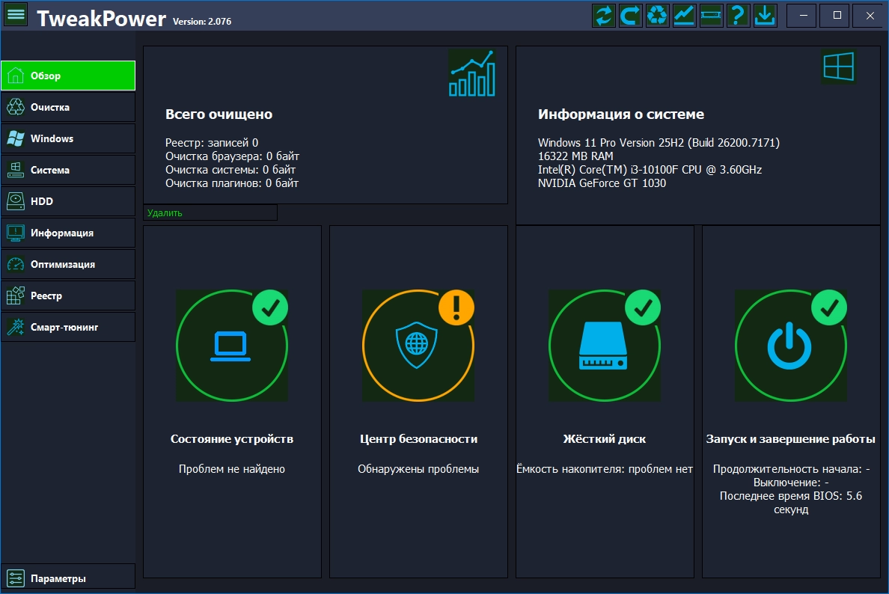The width and height of the screenshot is (889, 594).
Task: Click the 'Реестр: записей 0' line
Action: tap(212, 142)
